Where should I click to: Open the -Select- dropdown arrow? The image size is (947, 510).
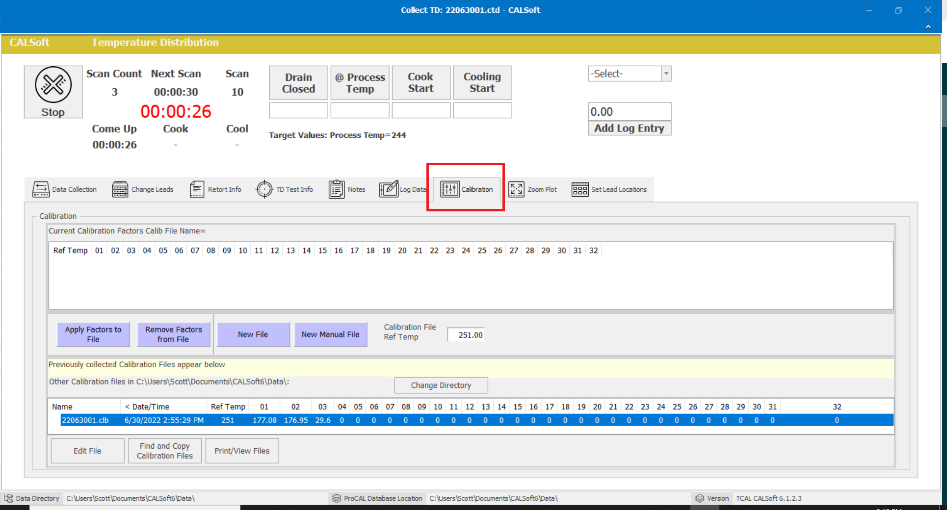coord(666,74)
